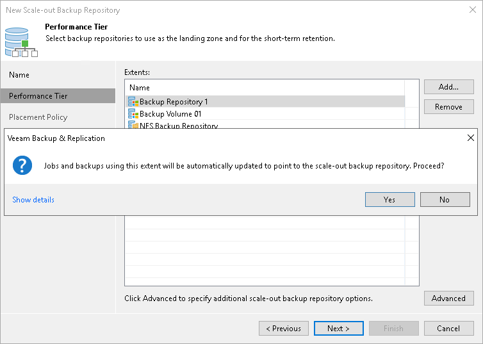
Task: Proceed with the Next button
Action: click(338, 329)
